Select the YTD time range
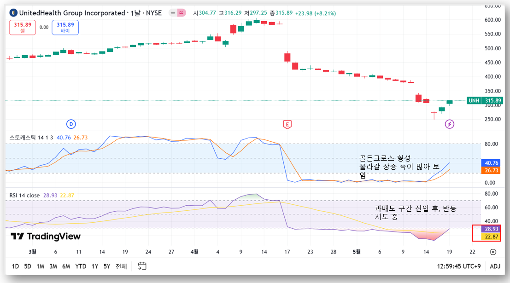Viewport: 510px width, 283px height. pyautogui.click(x=81, y=266)
